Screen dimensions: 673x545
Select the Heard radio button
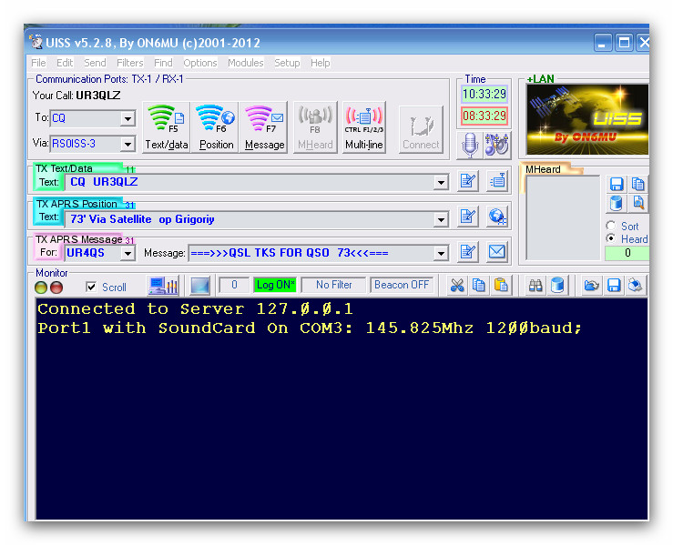[x=611, y=238]
